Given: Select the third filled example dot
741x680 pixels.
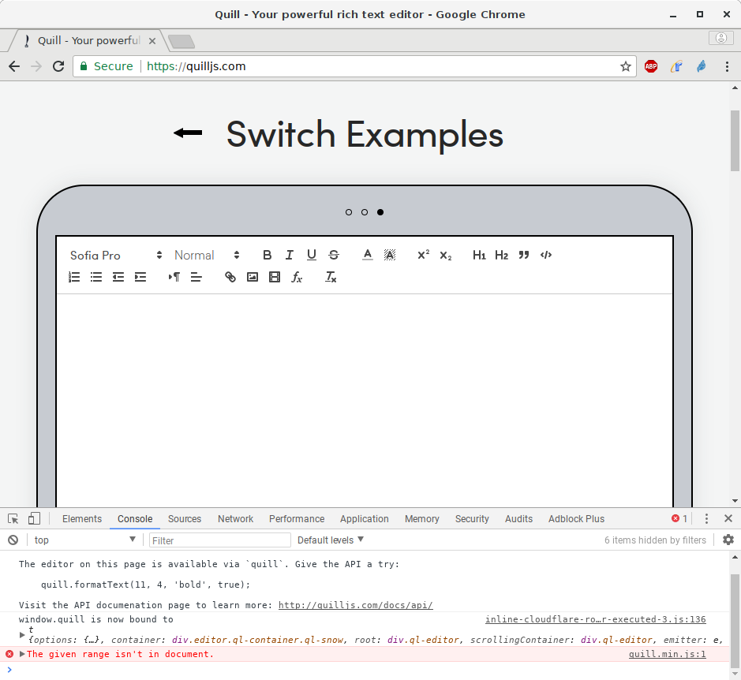Looking at the screenshot, I should [x=380, y=212].
